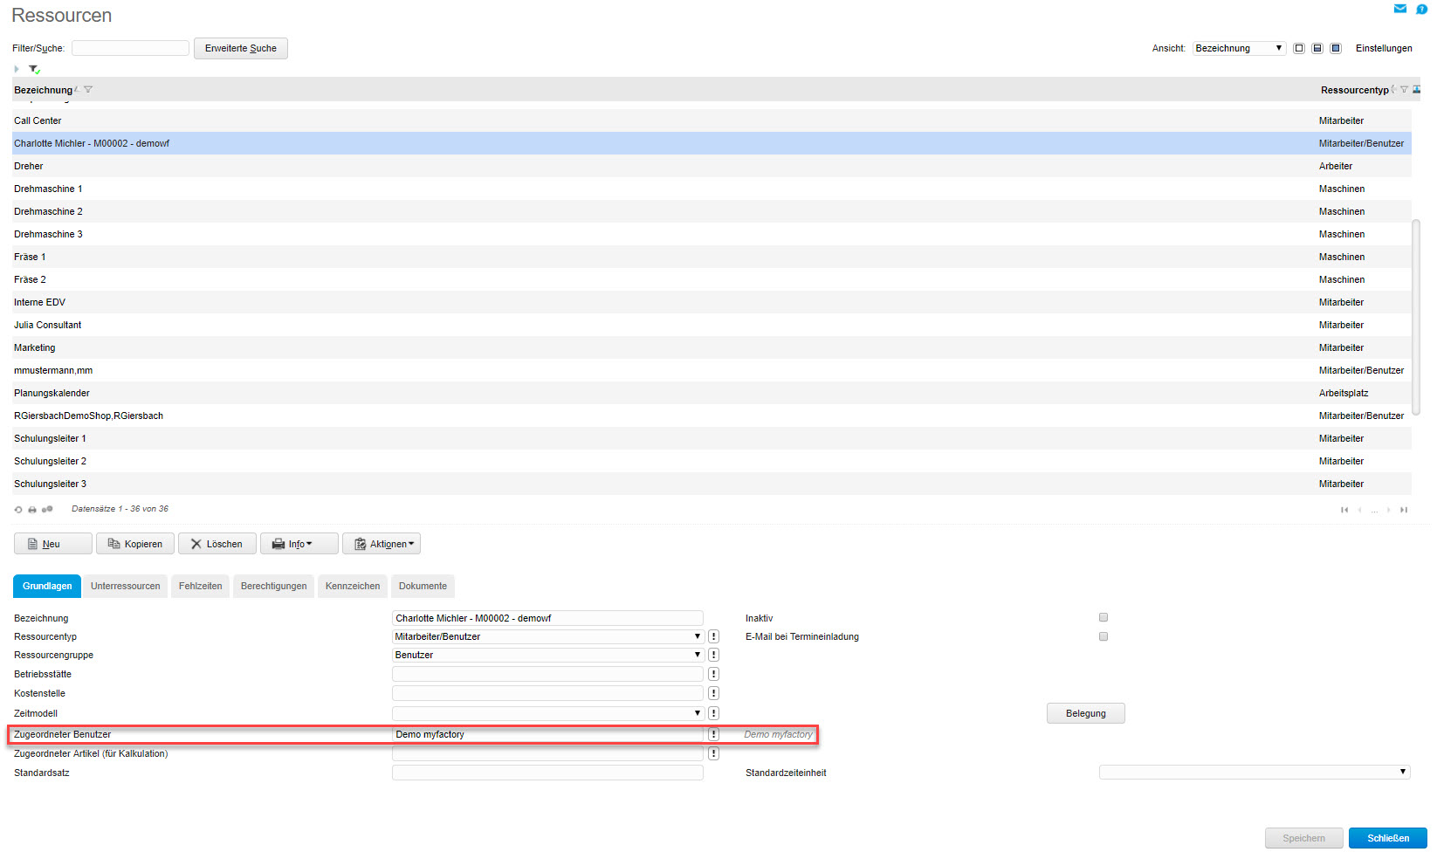Viewport: 1437px width, 852px height.
Task: Switch to the Grundlagen tab
Action: tap(47, 586)
